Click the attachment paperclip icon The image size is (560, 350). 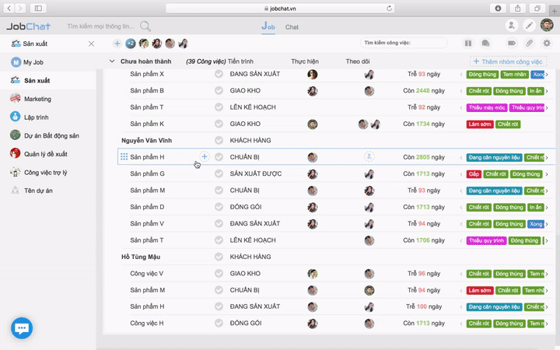530,44
